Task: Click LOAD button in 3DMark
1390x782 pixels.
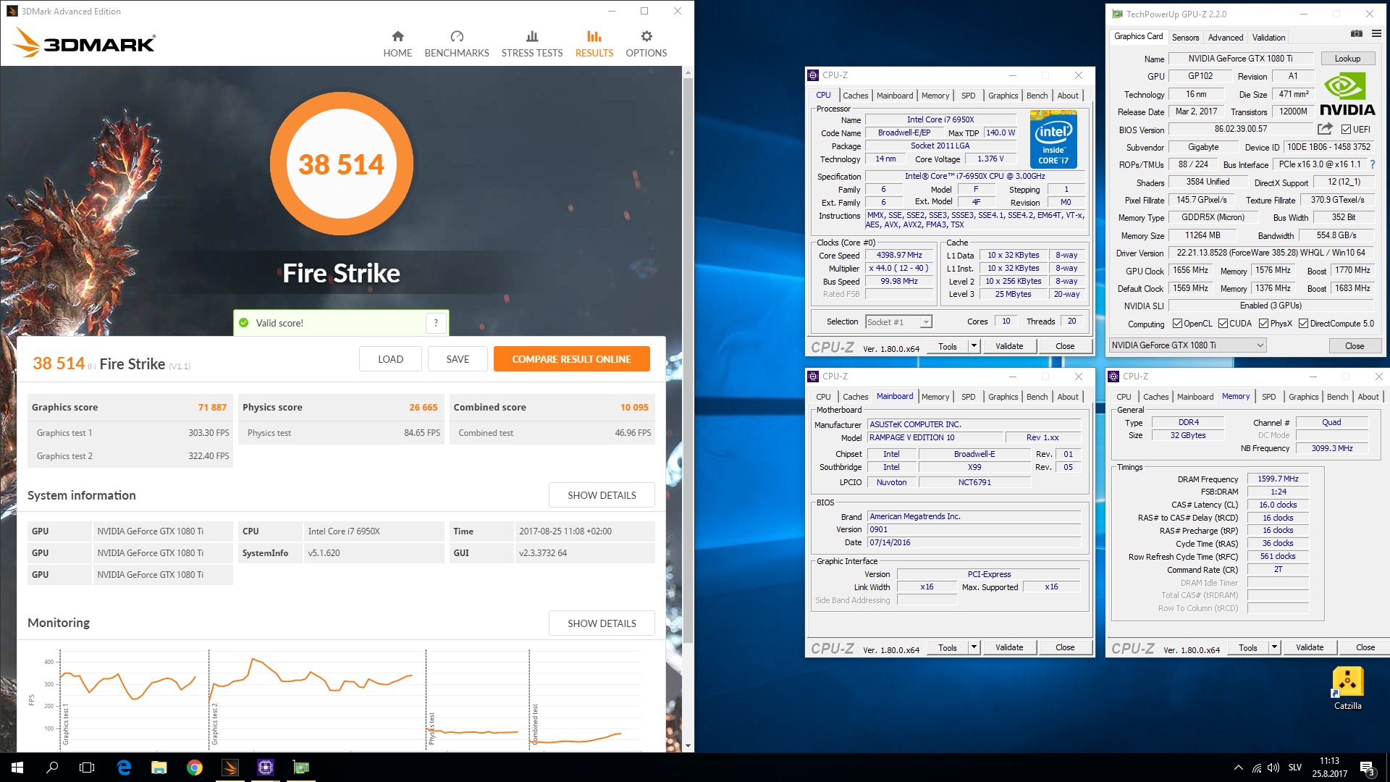Action: 390,359
